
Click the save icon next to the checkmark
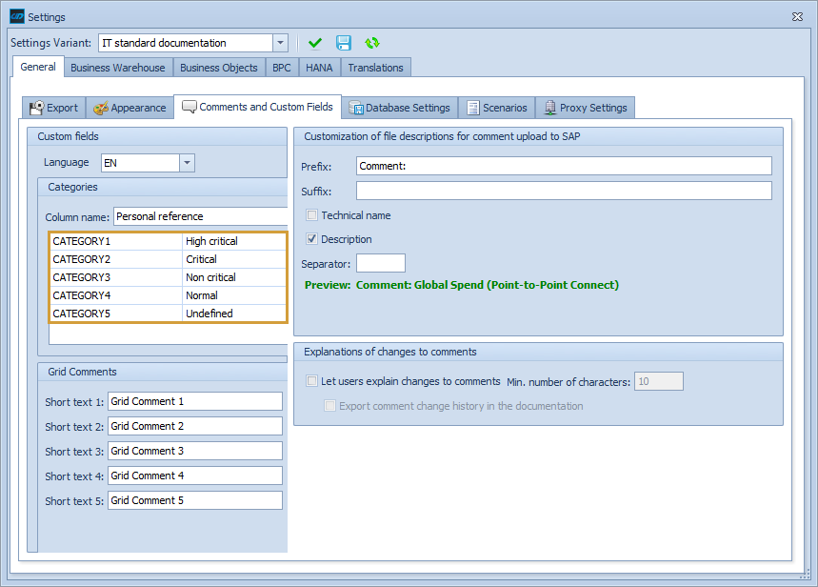[343, 43]
